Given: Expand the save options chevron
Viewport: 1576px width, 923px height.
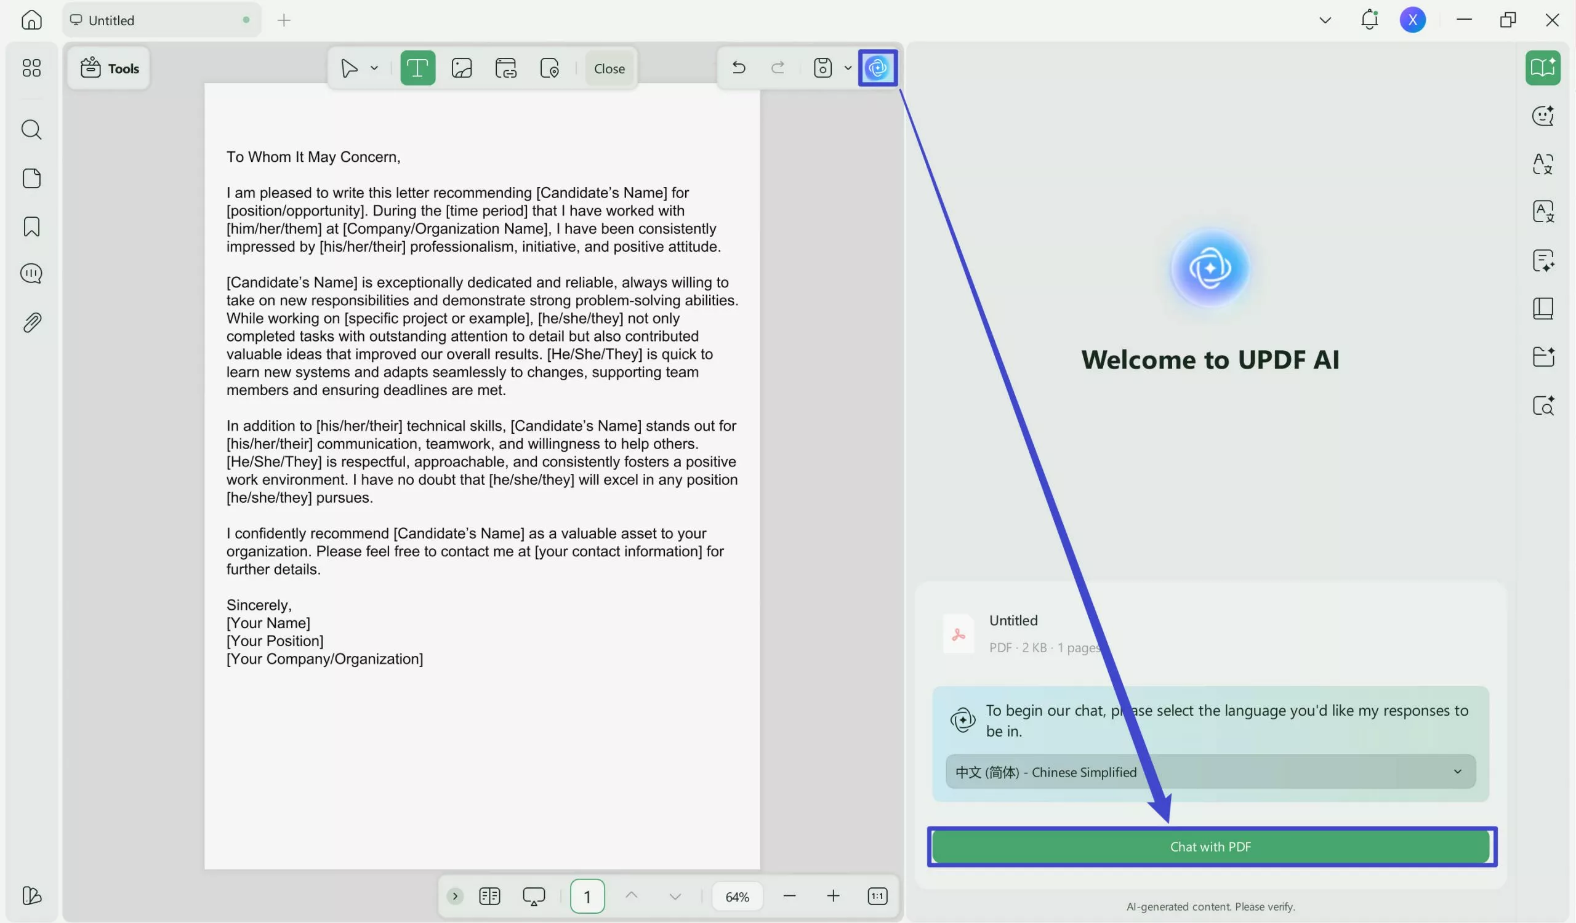Looking at the screenshot, I should 848,68.
